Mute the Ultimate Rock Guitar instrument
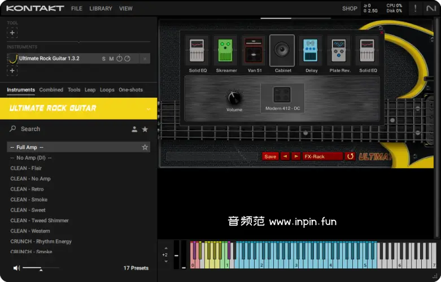Viewport: 441px width, 282px height. [111, 59]
